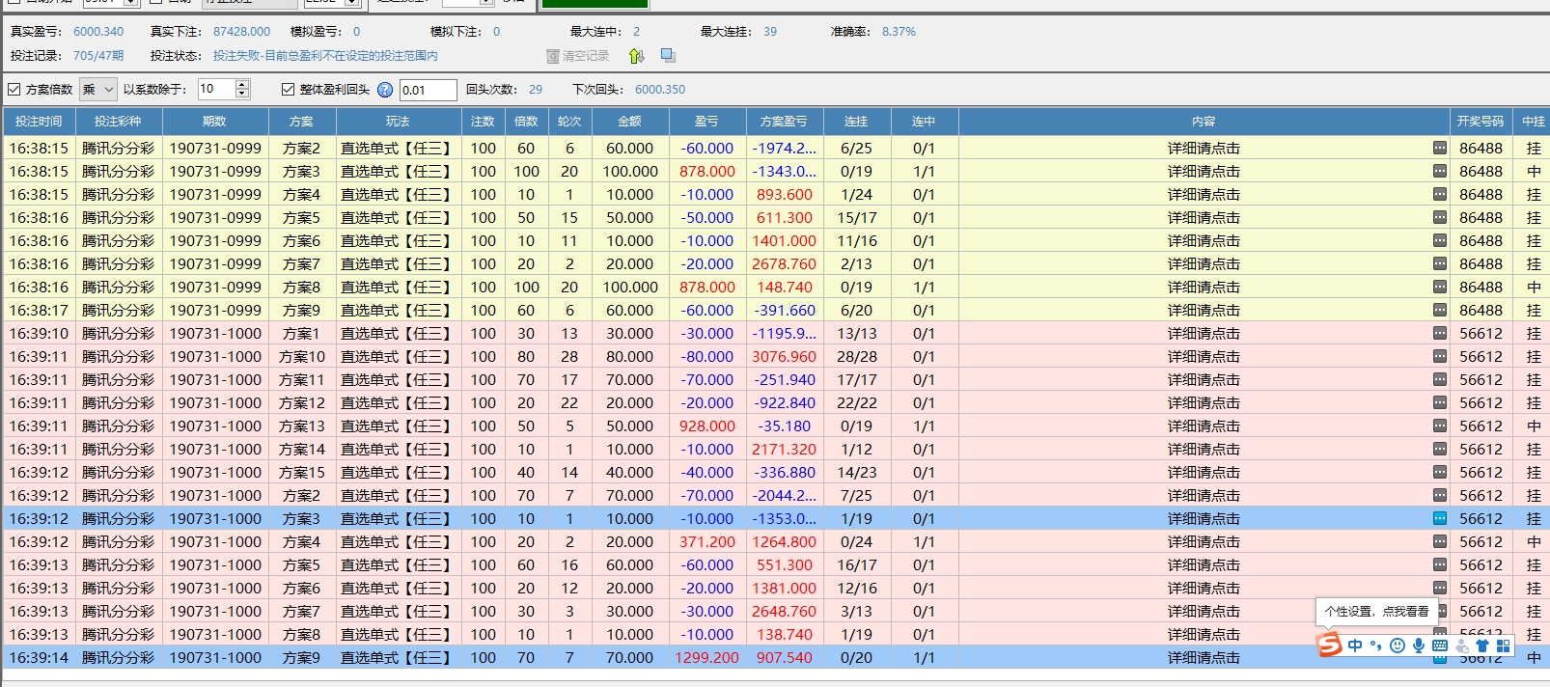
Task: Click the green up-down arrows icon
Action: tap(636, 56)
